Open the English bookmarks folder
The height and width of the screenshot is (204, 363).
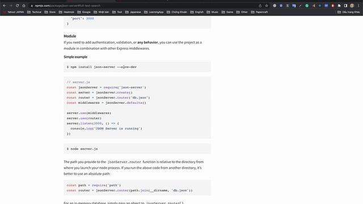click(197, 12)
